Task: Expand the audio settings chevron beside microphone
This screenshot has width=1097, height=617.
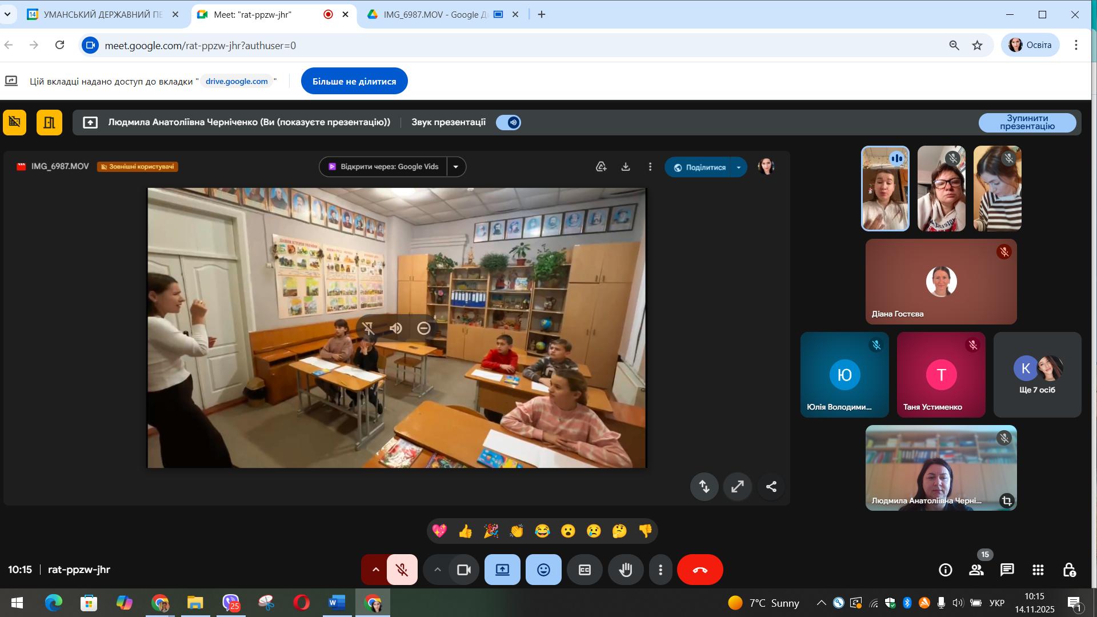Action: tap(375, 570)
